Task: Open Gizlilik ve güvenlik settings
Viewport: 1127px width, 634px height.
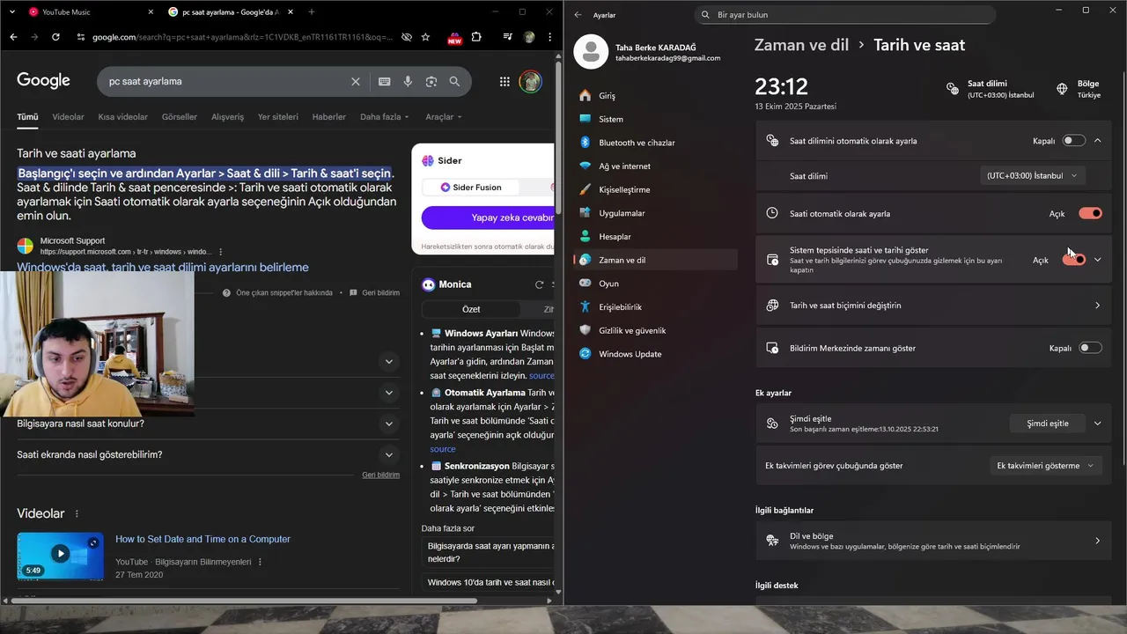Action: 656,330
